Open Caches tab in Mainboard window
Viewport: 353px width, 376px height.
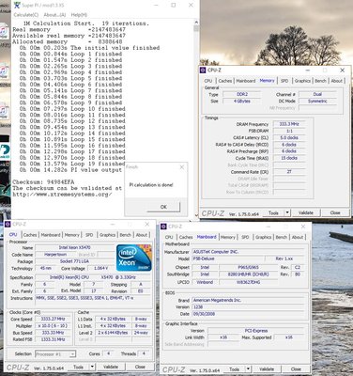click(186, 237)
